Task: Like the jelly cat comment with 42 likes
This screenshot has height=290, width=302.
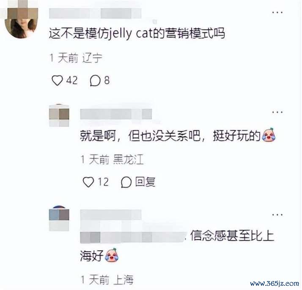Action: click(x=57, y=80)
